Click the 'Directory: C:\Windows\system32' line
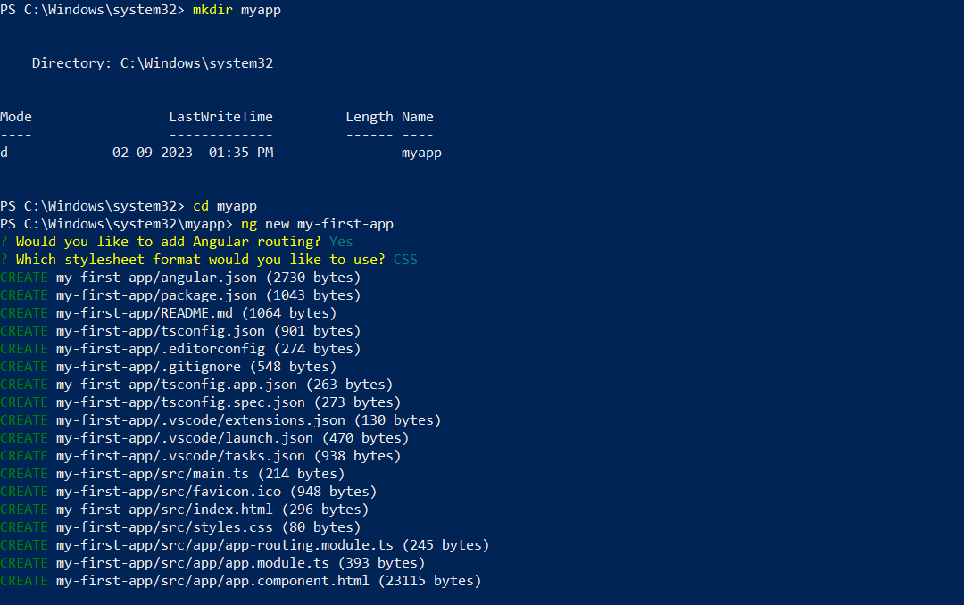The image size is (964, 605). (x=153, y=63)
